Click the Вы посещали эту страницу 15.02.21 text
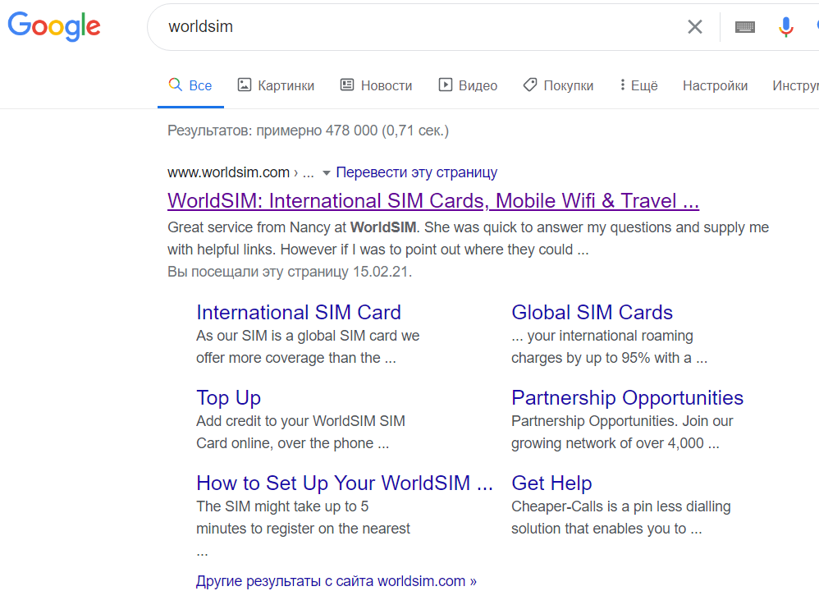This screenshot has width=819, height=591. [x=290, y=272]
